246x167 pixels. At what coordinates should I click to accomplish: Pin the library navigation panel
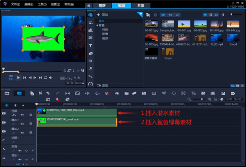[140, 14]
